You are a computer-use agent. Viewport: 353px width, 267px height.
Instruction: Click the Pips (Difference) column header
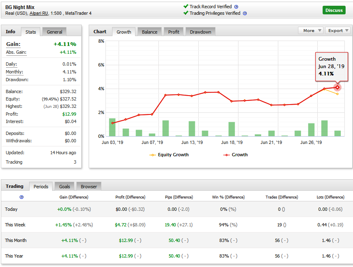pos(179,197)
